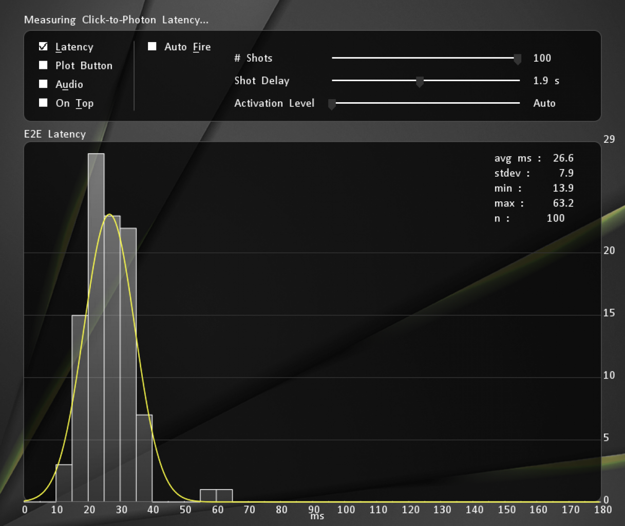
Task: Enable the Auto Fire checkbox
Action: point(152,46)
